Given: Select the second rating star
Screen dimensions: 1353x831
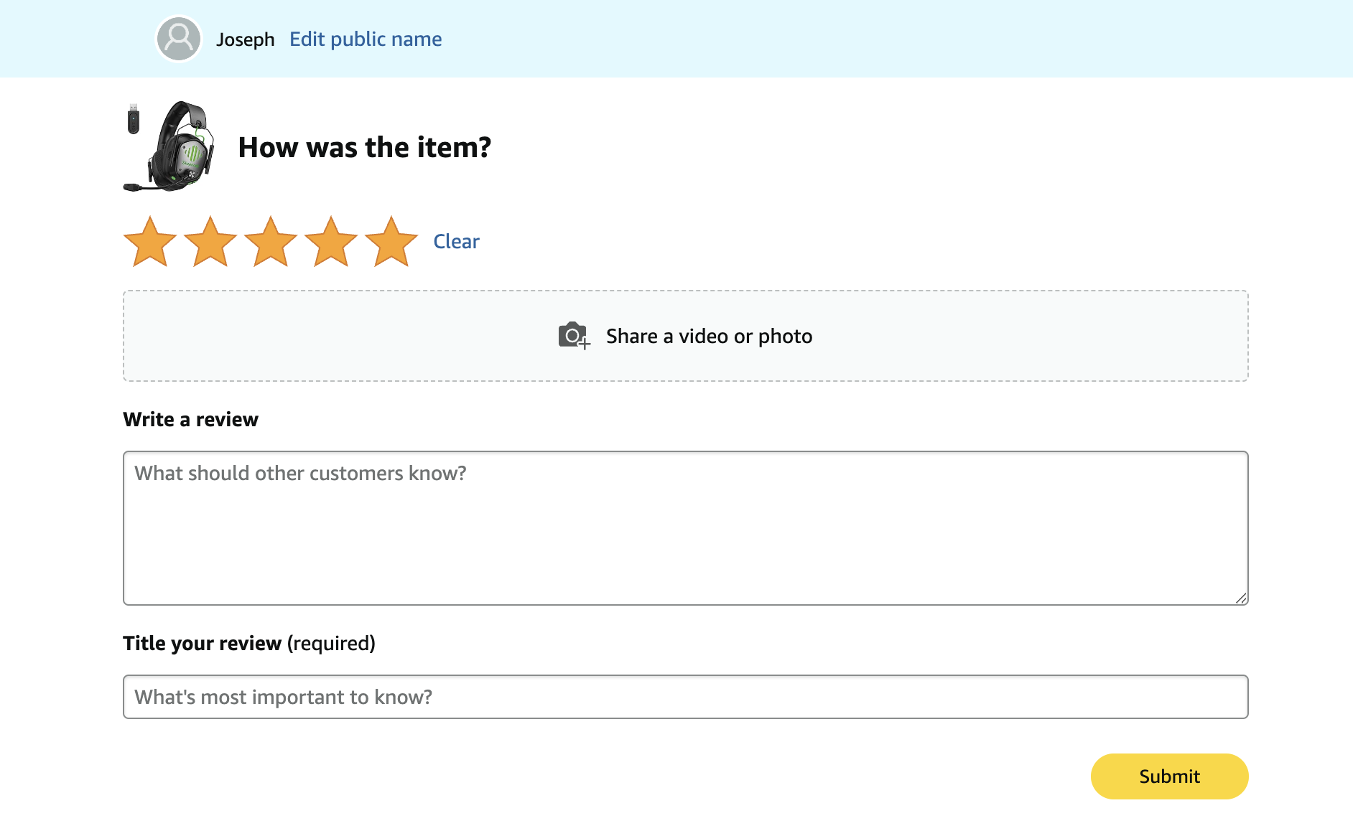Looking at the screenshot, I should tap(210, 242).
